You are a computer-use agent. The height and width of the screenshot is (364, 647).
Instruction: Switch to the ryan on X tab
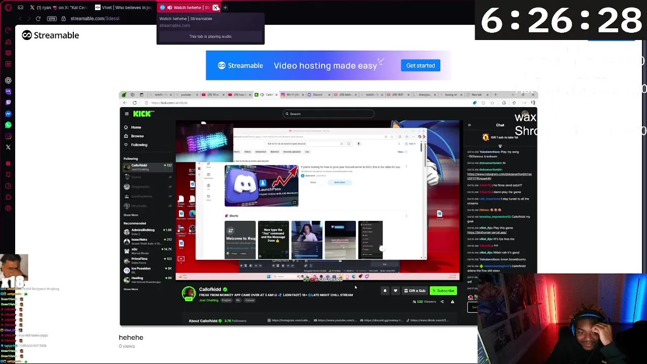click(59, 8)
